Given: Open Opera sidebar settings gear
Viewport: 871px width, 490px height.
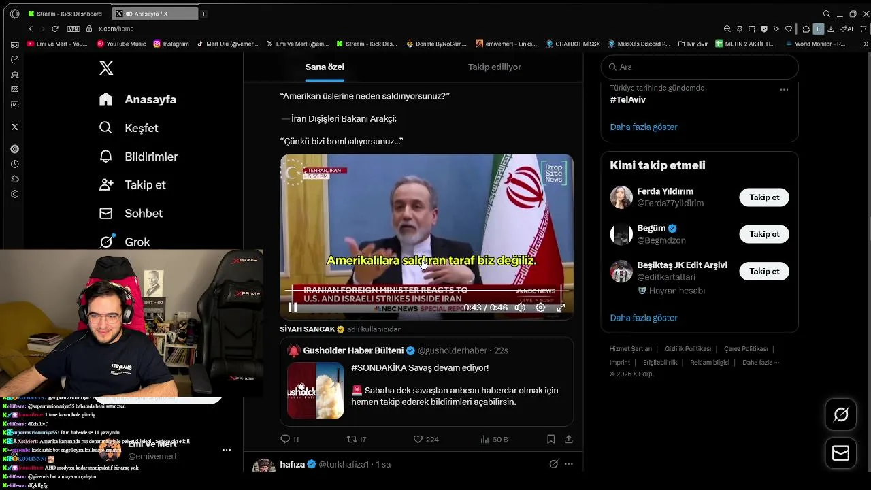Looking at the screenshot, I should coord(14,194).
